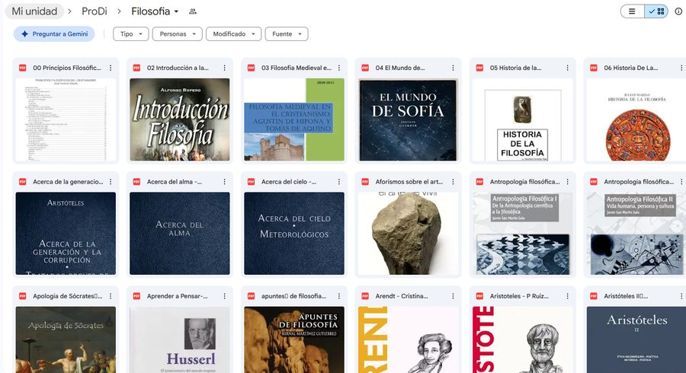This screenshot has height=373, width=686.
Task: Click the Gemini sparkle icon
Action: click(25, 34)
